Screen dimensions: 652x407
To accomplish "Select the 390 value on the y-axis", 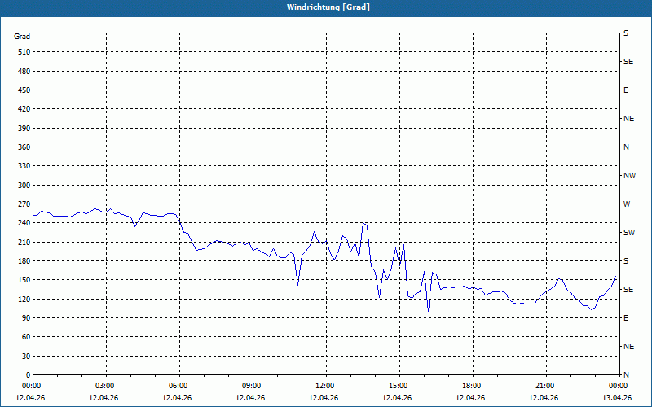I will [x=24, y=128].
